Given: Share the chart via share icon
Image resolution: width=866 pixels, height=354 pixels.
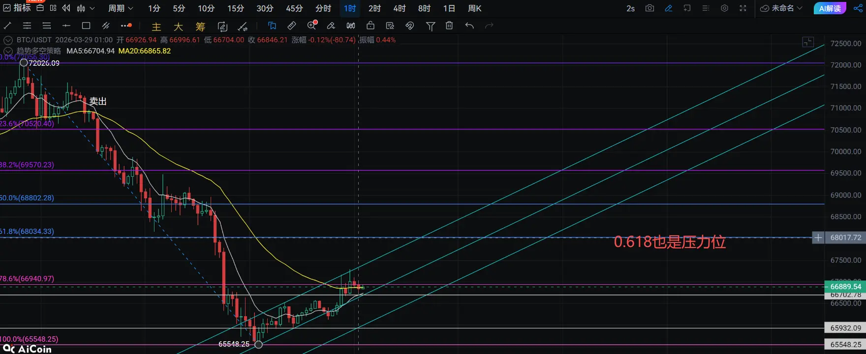Looking at the screenshot, I should point(858,8).
